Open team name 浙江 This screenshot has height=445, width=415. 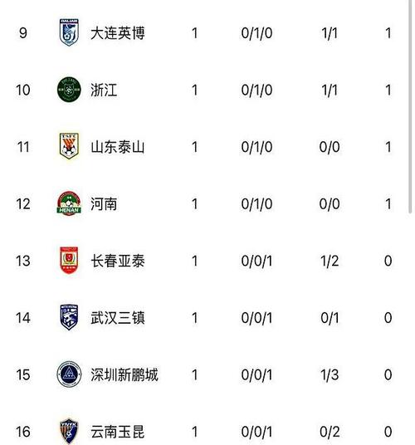(104, 90)
